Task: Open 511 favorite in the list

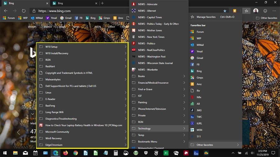Action: (215, 137)
